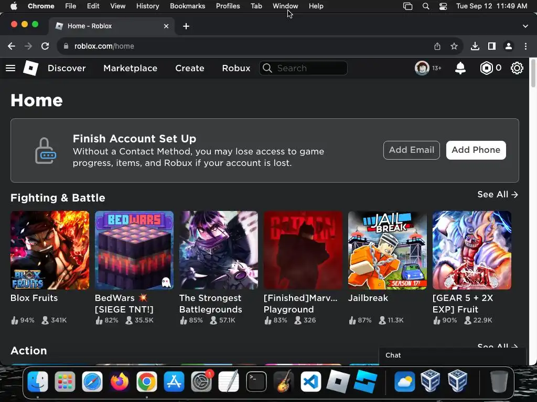Image resolution: width=537 pixels, height=402 pixels.
Task: Reload the page in Chrome
Action: pos(45,46)
